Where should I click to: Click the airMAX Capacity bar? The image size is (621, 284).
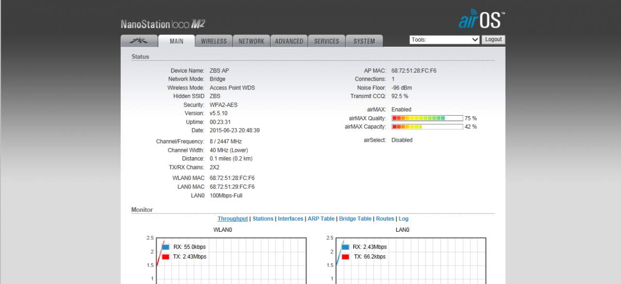pyautogui.click(x=427, y=127)
